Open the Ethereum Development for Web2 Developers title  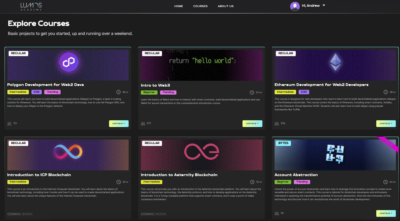click(321, 85)
